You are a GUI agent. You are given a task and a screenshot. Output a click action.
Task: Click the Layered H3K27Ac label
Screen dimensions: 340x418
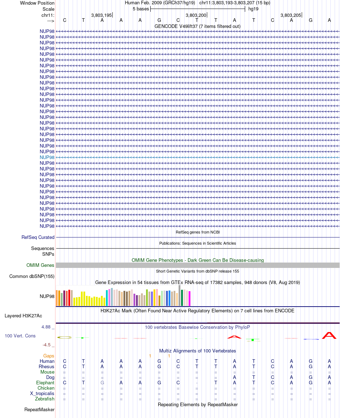[23, 316]
